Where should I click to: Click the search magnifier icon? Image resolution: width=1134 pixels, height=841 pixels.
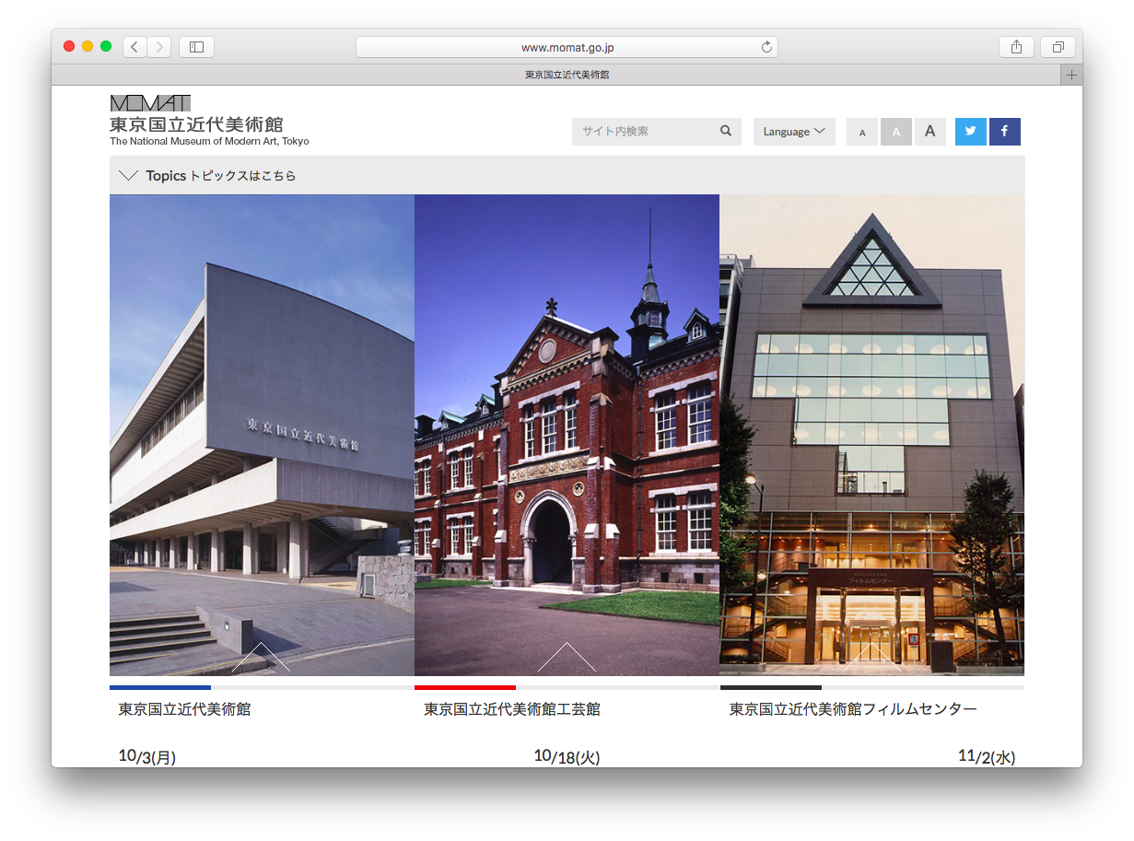[x=726, y=132]
